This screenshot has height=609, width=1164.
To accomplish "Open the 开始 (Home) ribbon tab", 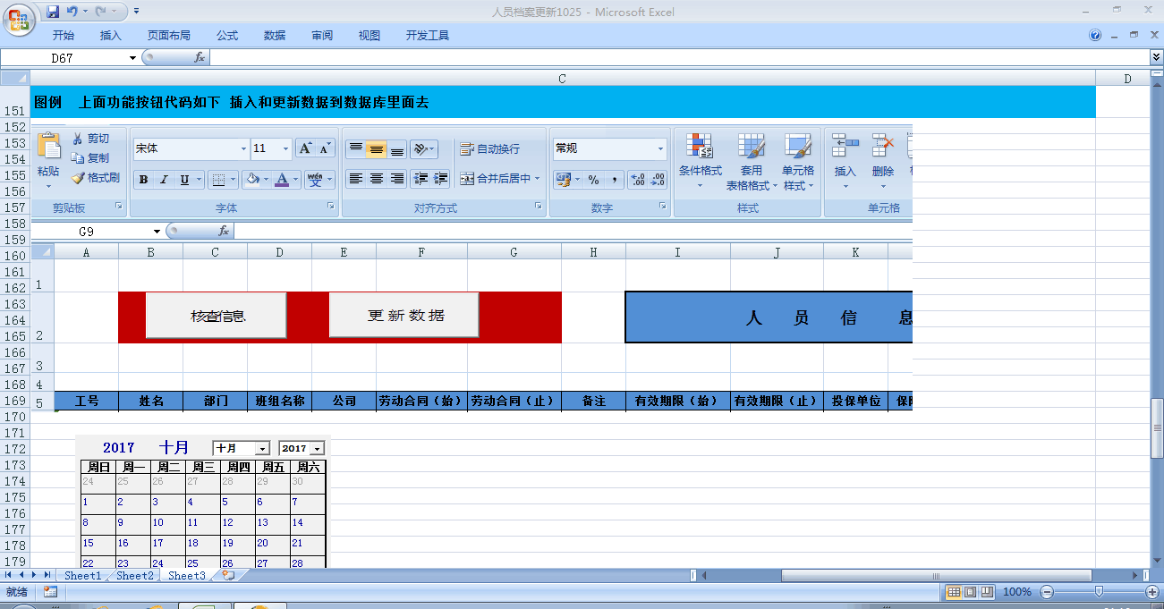I will pos(64,36).
